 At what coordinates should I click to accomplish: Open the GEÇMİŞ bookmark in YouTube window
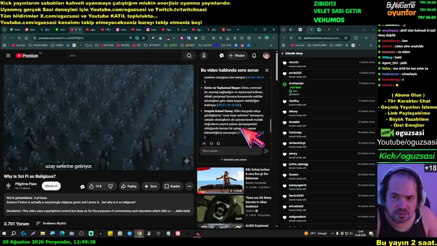123,45
